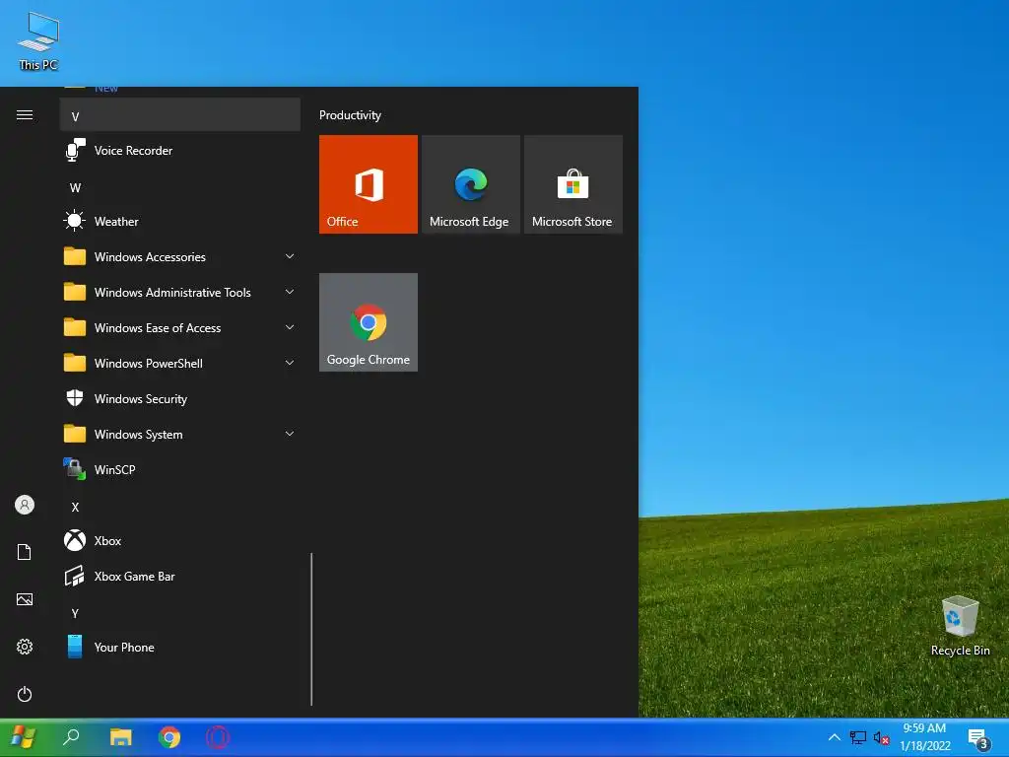This screenshot has height=757, width=1009.
Task: Click Windows Accessories folder label
Action: pyautogui.click(x=150, y=257)
